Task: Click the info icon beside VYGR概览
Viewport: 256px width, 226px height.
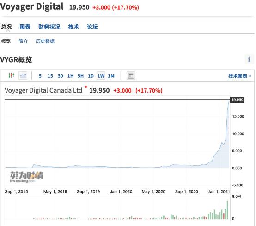Action: tap(249, 59)
